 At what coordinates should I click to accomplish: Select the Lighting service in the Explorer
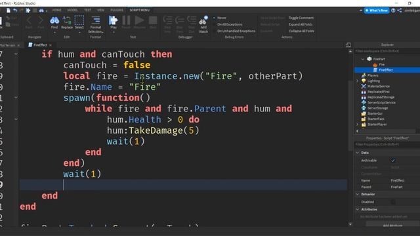(x=373, y=81)
